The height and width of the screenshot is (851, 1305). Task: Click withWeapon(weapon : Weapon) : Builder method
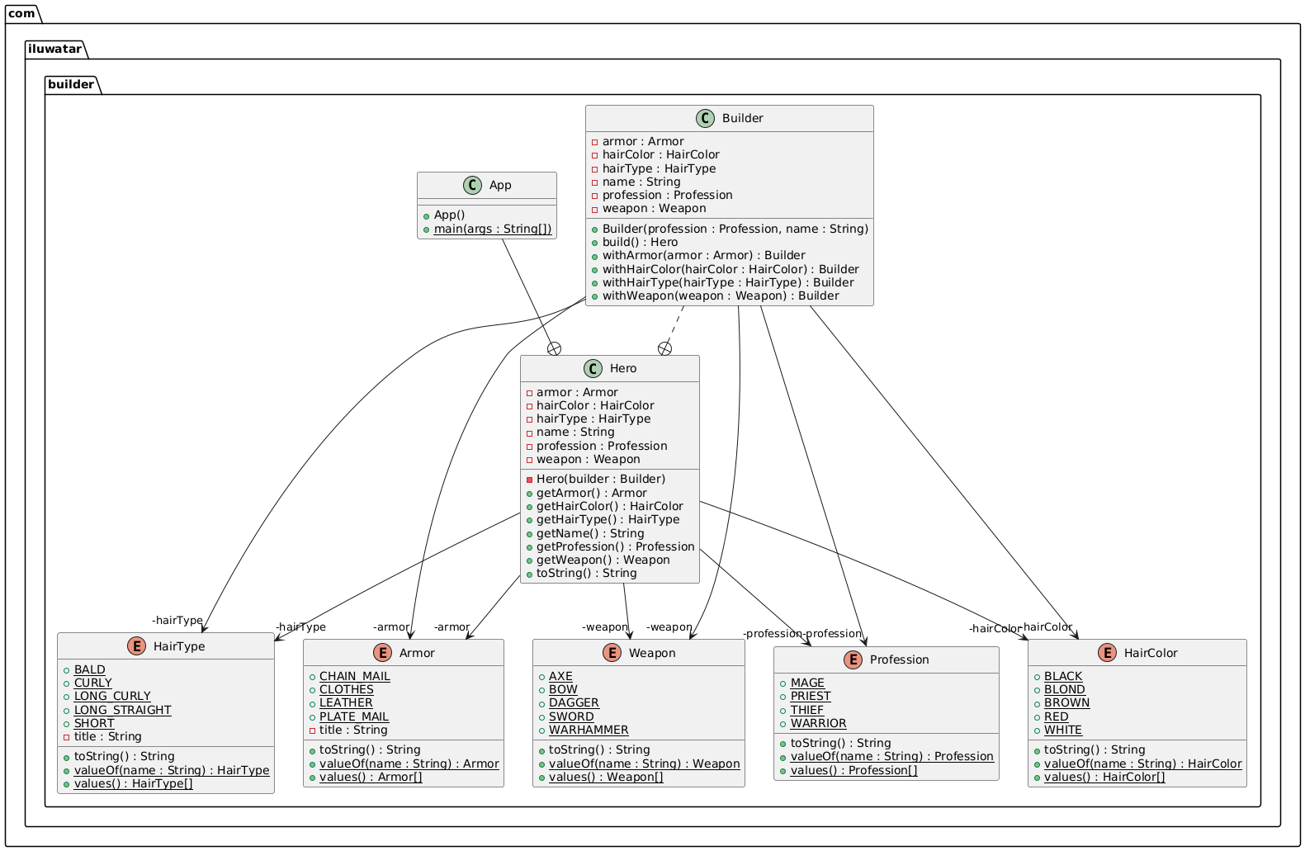[x=721, y=295]
